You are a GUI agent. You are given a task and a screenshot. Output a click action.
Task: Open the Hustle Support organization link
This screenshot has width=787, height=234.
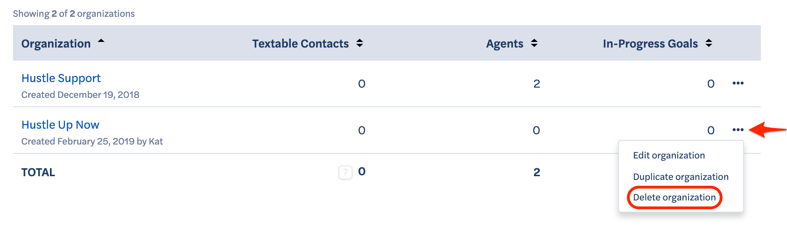tap(61, 78)
